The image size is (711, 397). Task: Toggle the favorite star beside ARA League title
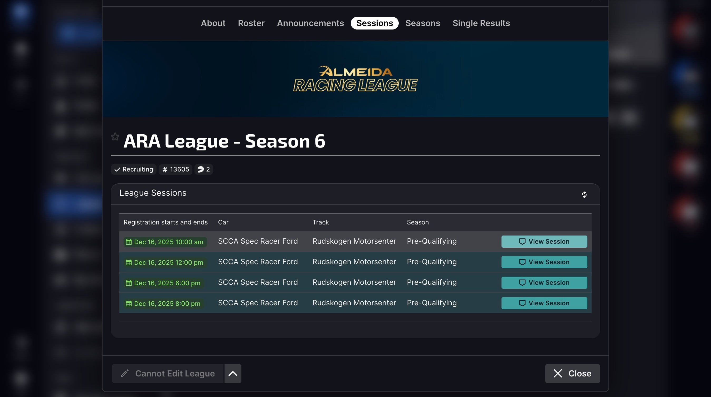tap(115, 136)
